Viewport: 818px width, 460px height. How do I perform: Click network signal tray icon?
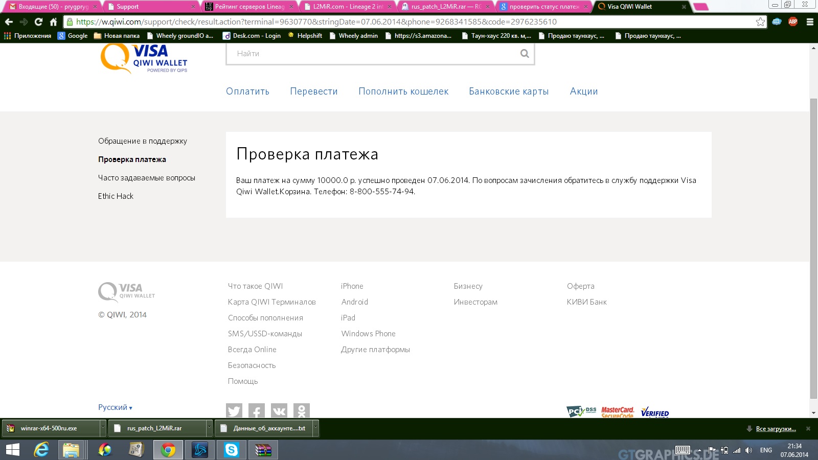pyautogui.click(x=737, y=450)
